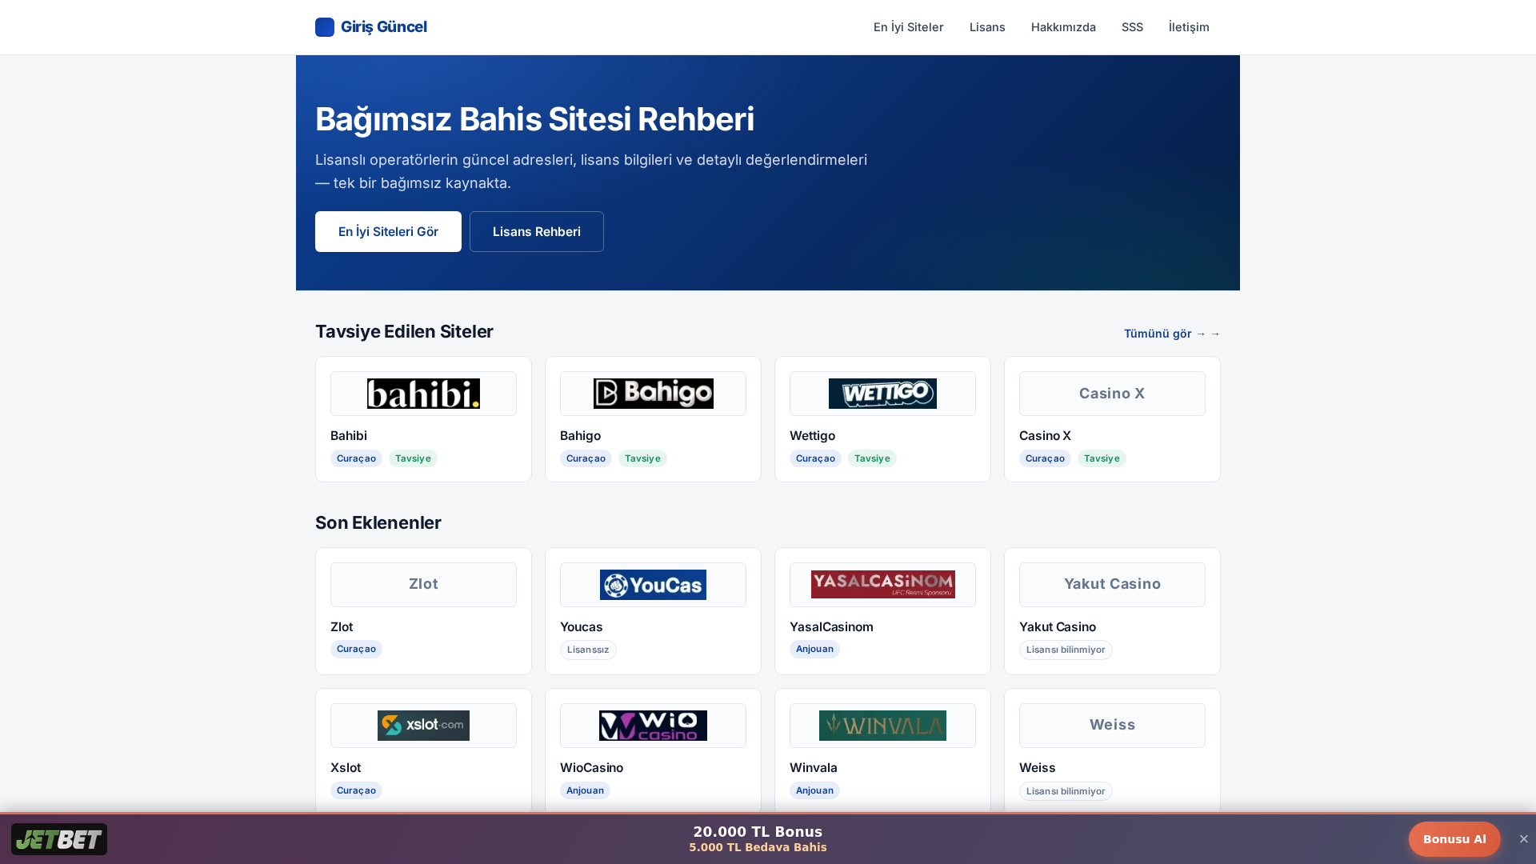Open the En İyi Siteler menu item

coord(908,27)
